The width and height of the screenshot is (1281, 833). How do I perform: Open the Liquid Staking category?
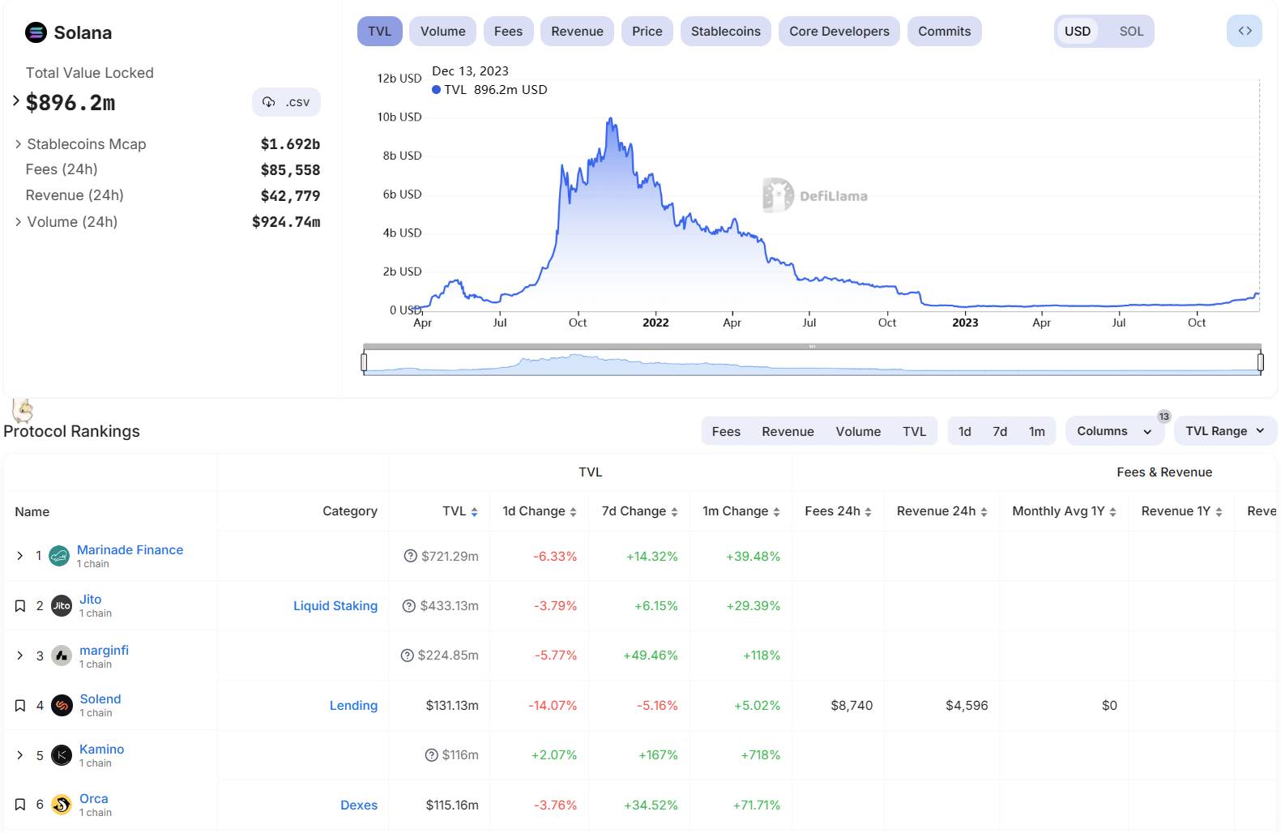[x=335, y=605]
